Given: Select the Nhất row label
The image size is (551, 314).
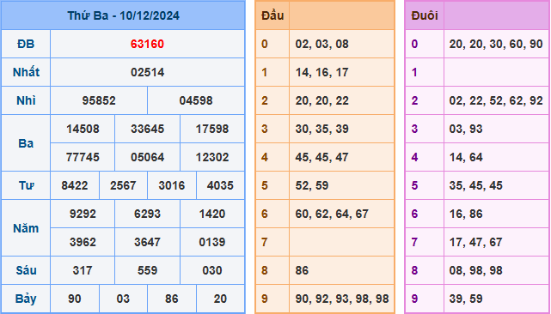Looking at the screenshot, I should point(26,72).
